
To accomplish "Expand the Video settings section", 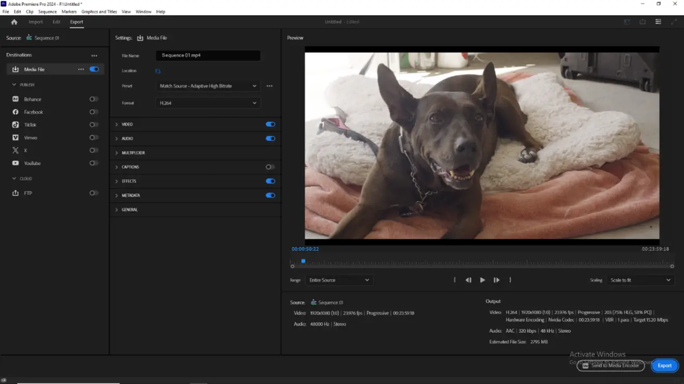I will tap(117, 125).
